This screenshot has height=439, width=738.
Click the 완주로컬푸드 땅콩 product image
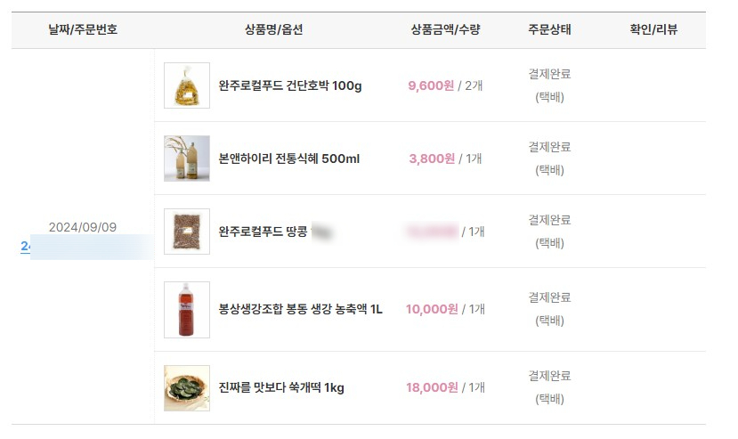point(187,232)
